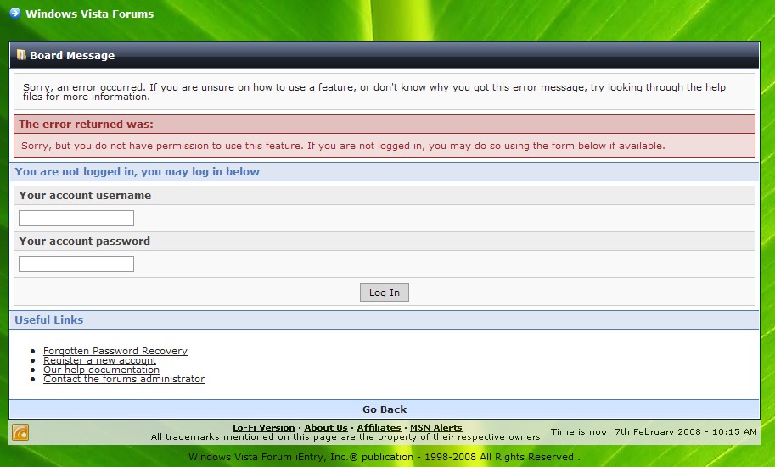The height and width of the screenshot is (467, 775).
Task: Click the Go Back link
Action: (384, 409)
